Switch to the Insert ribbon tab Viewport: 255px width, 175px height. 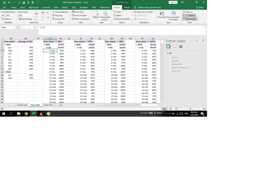click(22, 7)
